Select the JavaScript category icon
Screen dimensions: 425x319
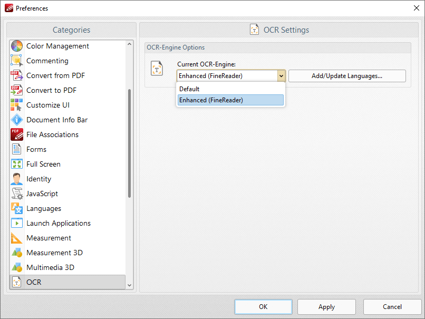pyautogui.click(x=16, y=194)
